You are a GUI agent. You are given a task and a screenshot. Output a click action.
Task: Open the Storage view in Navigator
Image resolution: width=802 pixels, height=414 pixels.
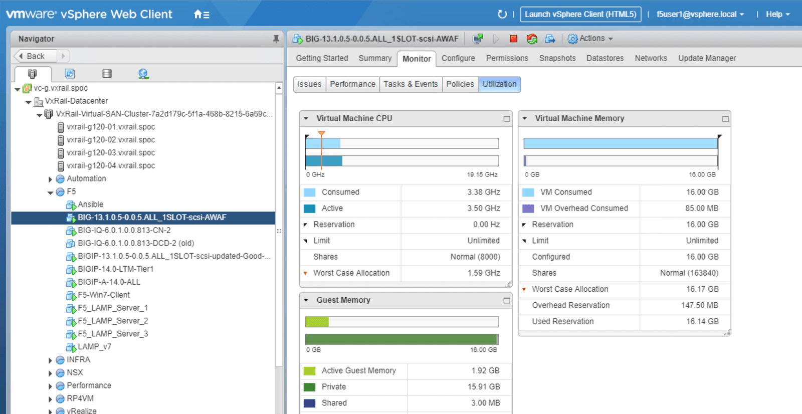[107, 74]
